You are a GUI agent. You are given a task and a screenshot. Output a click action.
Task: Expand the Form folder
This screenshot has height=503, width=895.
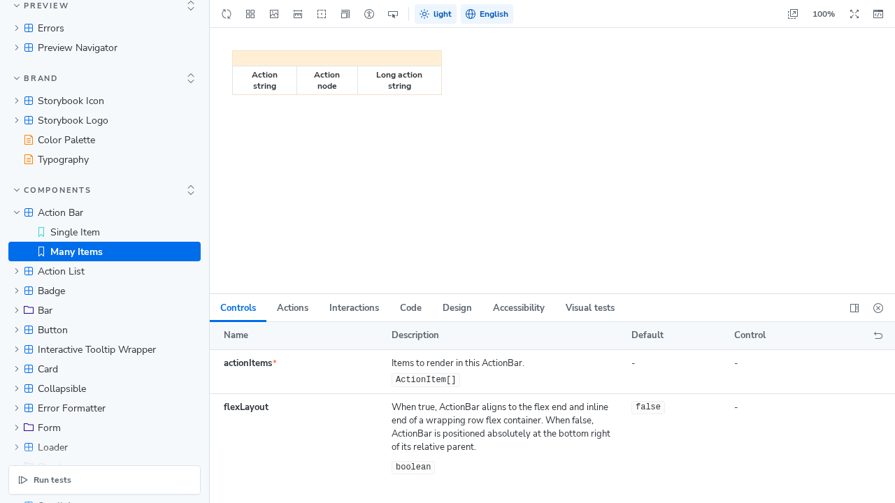(x=104, y=428)
